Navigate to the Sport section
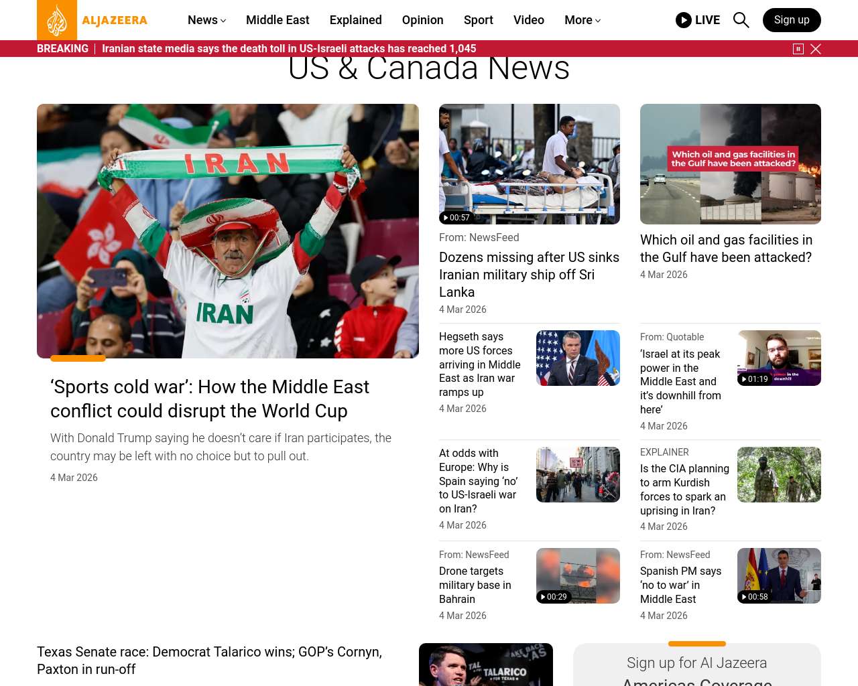Viewport: 858px width, 686px height. (479, 20)
